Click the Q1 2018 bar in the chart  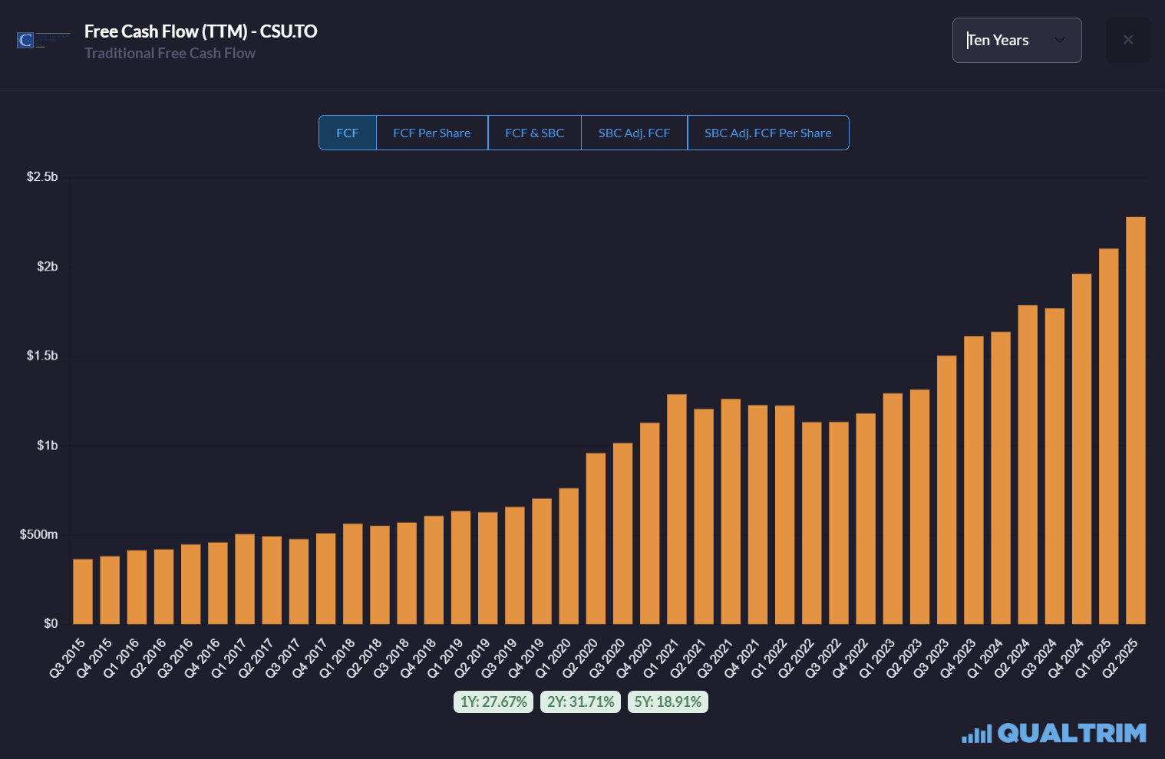353,573
